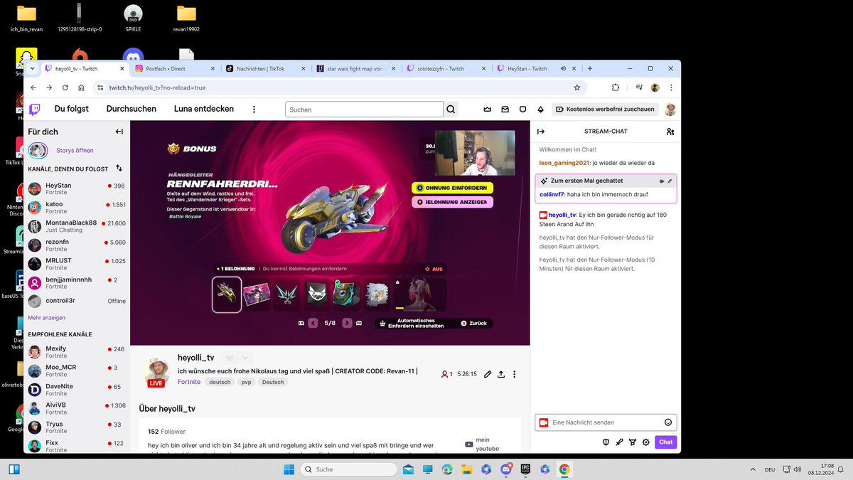The image size is (853, 480).
Task: Open Chrome three-dot menu
Action: pos(671,87)
